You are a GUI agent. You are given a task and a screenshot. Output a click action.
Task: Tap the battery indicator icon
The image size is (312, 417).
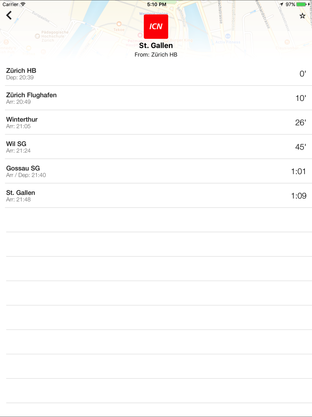(301, 4)
